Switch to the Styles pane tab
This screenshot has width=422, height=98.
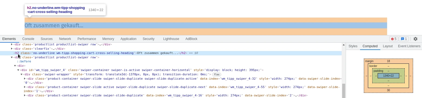click(353, 46)
